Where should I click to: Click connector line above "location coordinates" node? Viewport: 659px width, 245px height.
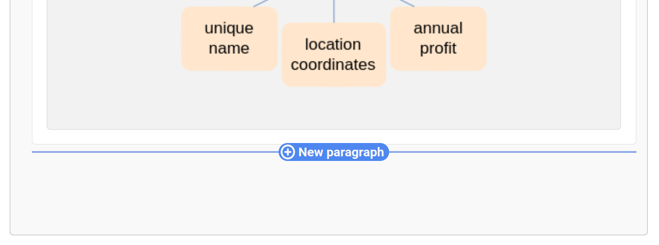coord(334,11)
